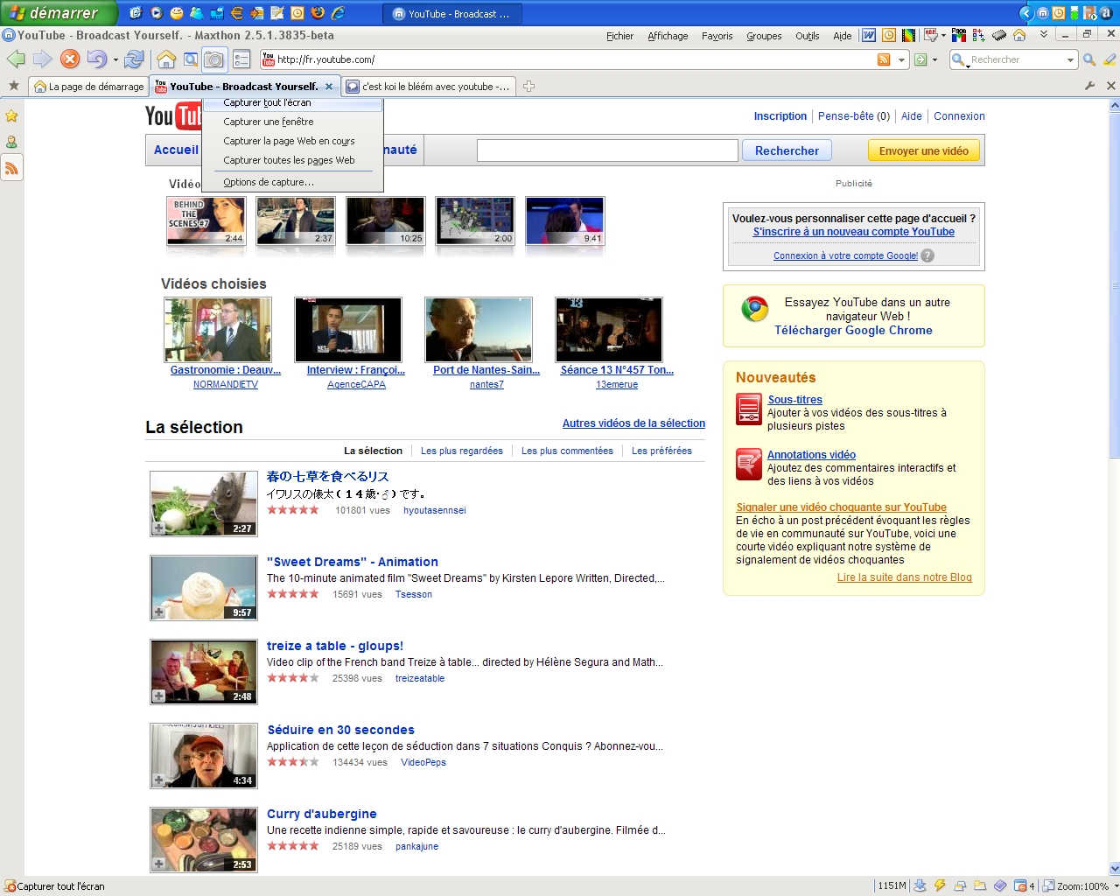Refresh the page with the reload icon

pyautogui.click(x=134, y=59)
